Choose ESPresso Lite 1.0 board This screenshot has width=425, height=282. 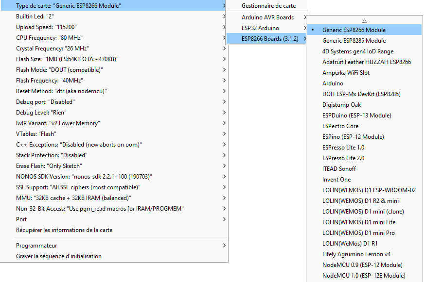pos(364,148)
